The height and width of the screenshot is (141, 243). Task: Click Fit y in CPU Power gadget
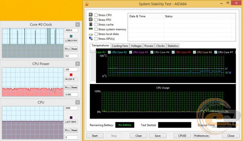click(68, 87)
